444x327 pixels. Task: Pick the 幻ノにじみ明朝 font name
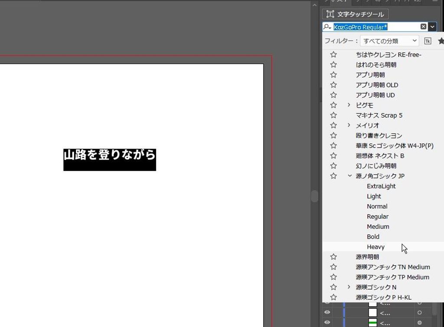[x=376, y=166]
